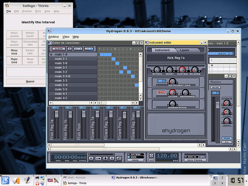The width and height of the screenshot is (248, 186).
Task: Move selected pattern up with arrow
Action: tap(80, 49)
